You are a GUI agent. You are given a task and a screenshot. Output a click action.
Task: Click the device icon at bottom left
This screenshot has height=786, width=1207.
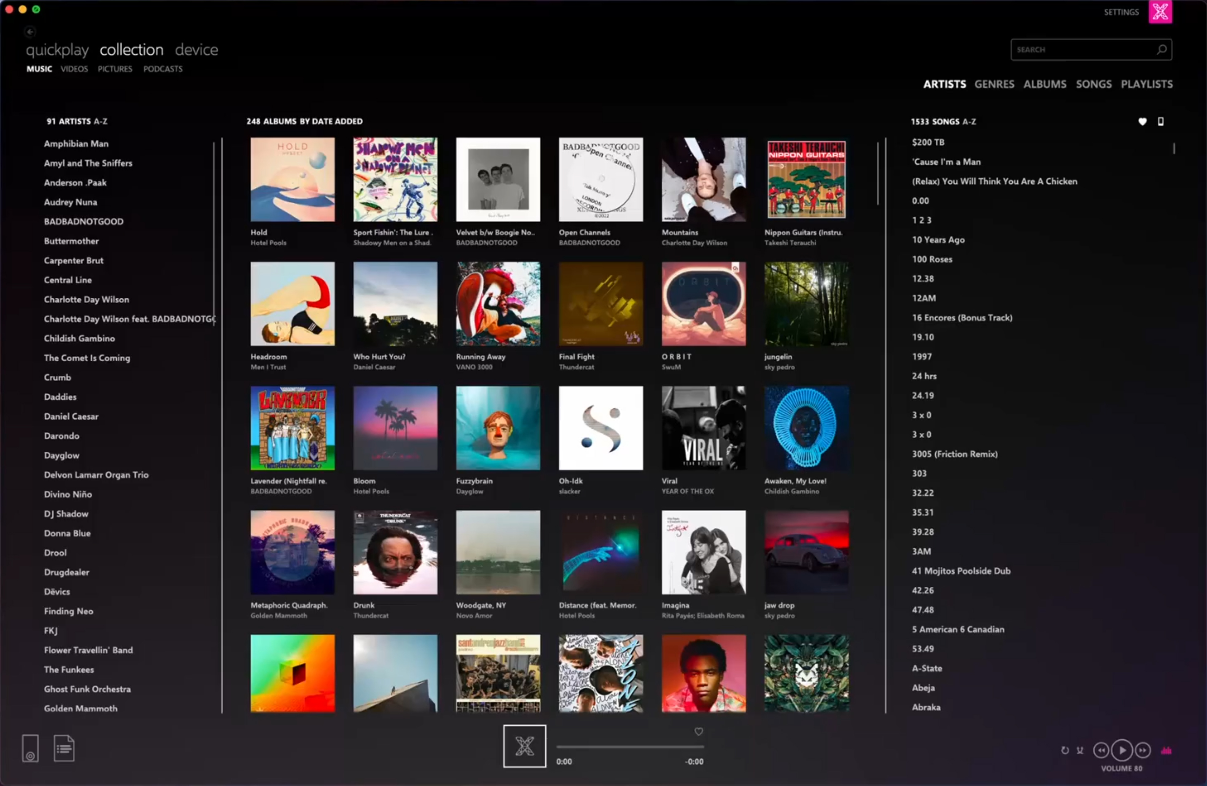(x=30, y=749)
